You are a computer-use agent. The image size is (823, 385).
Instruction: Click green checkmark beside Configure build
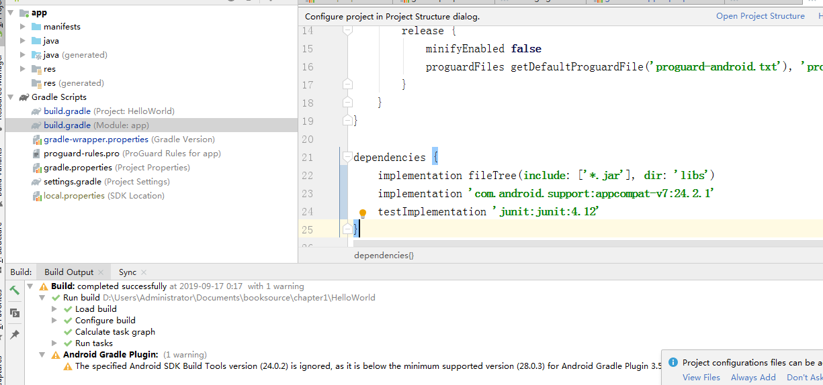point(68,321)
